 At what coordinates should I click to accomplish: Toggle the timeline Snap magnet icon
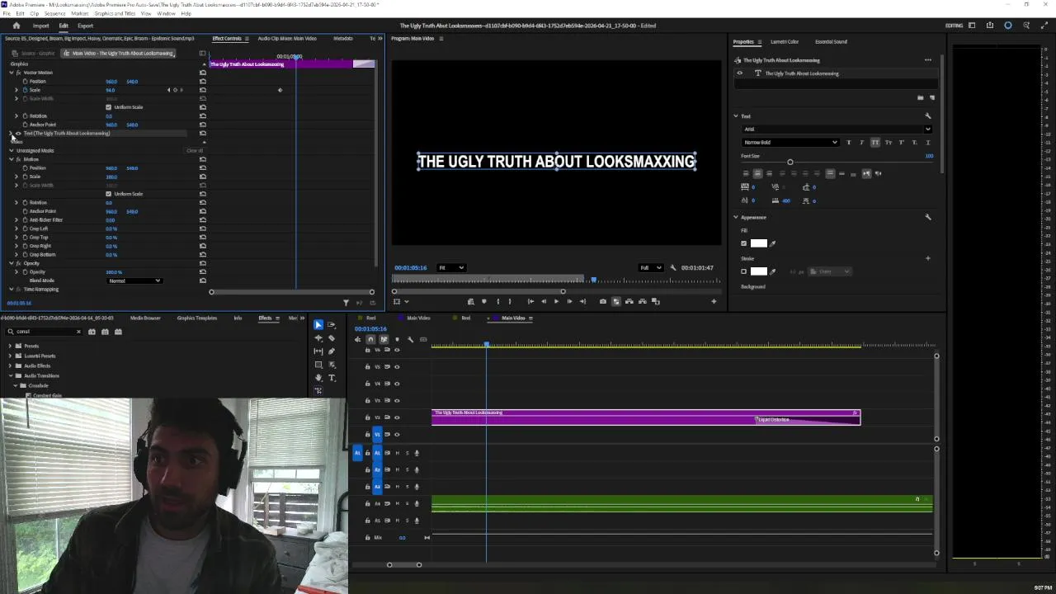(370, 339)
